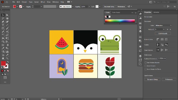Open the Units dropdown
The height and width of the screenshot is (100, 178).
164,25
